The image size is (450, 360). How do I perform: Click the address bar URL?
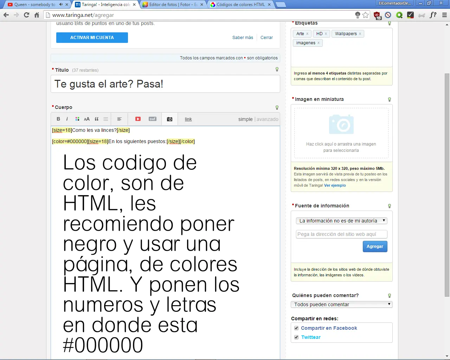(x=83, y=15)
